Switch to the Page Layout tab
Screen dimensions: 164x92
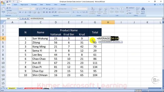coord(24,5)
